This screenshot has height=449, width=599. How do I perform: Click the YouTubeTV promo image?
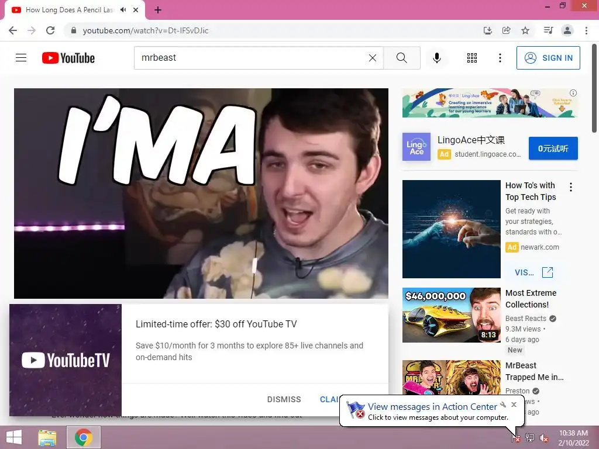(66, 360)
